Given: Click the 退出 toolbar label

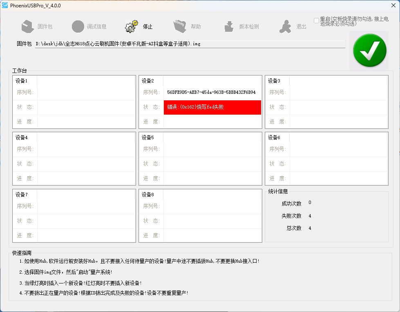Looking at the screenshot, I should tap(301, 27).
